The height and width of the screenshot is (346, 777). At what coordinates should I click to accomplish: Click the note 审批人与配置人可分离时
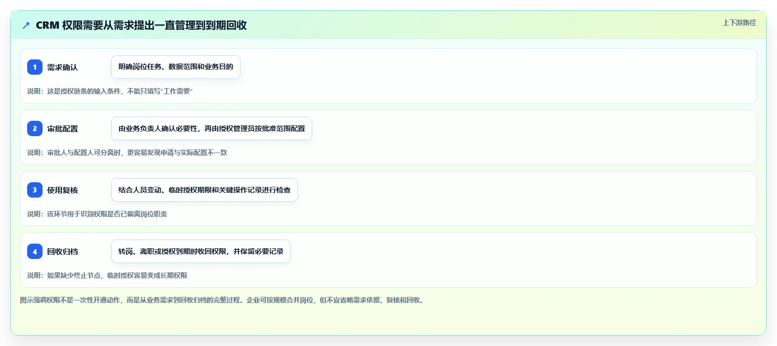click(127, 153)
